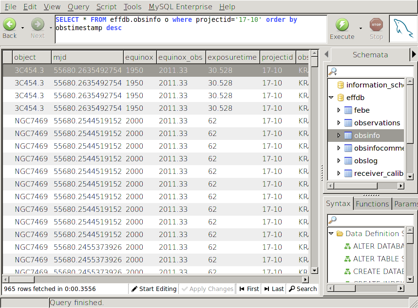Open the MySQL Enterprise menu
Viewport: 418px width, 308px height.
[x=180, y=7]
